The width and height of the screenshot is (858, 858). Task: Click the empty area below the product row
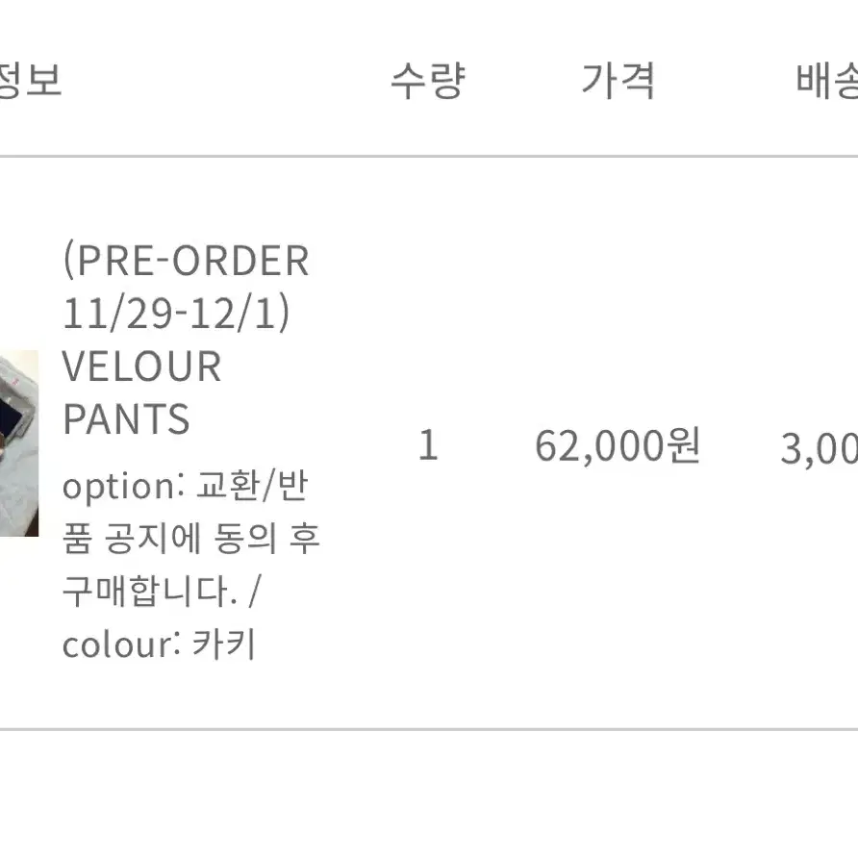429,795
